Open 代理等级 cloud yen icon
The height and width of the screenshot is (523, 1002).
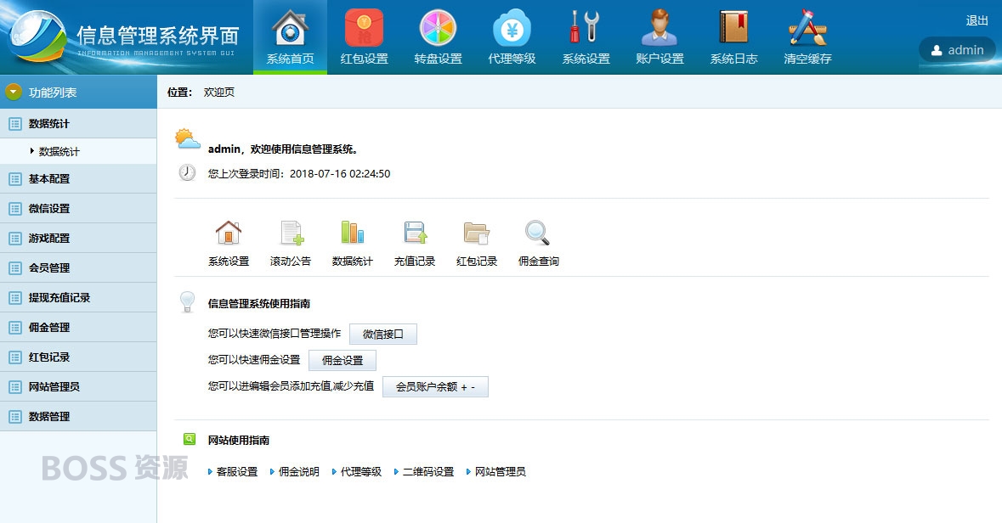(x=512, y=28)
